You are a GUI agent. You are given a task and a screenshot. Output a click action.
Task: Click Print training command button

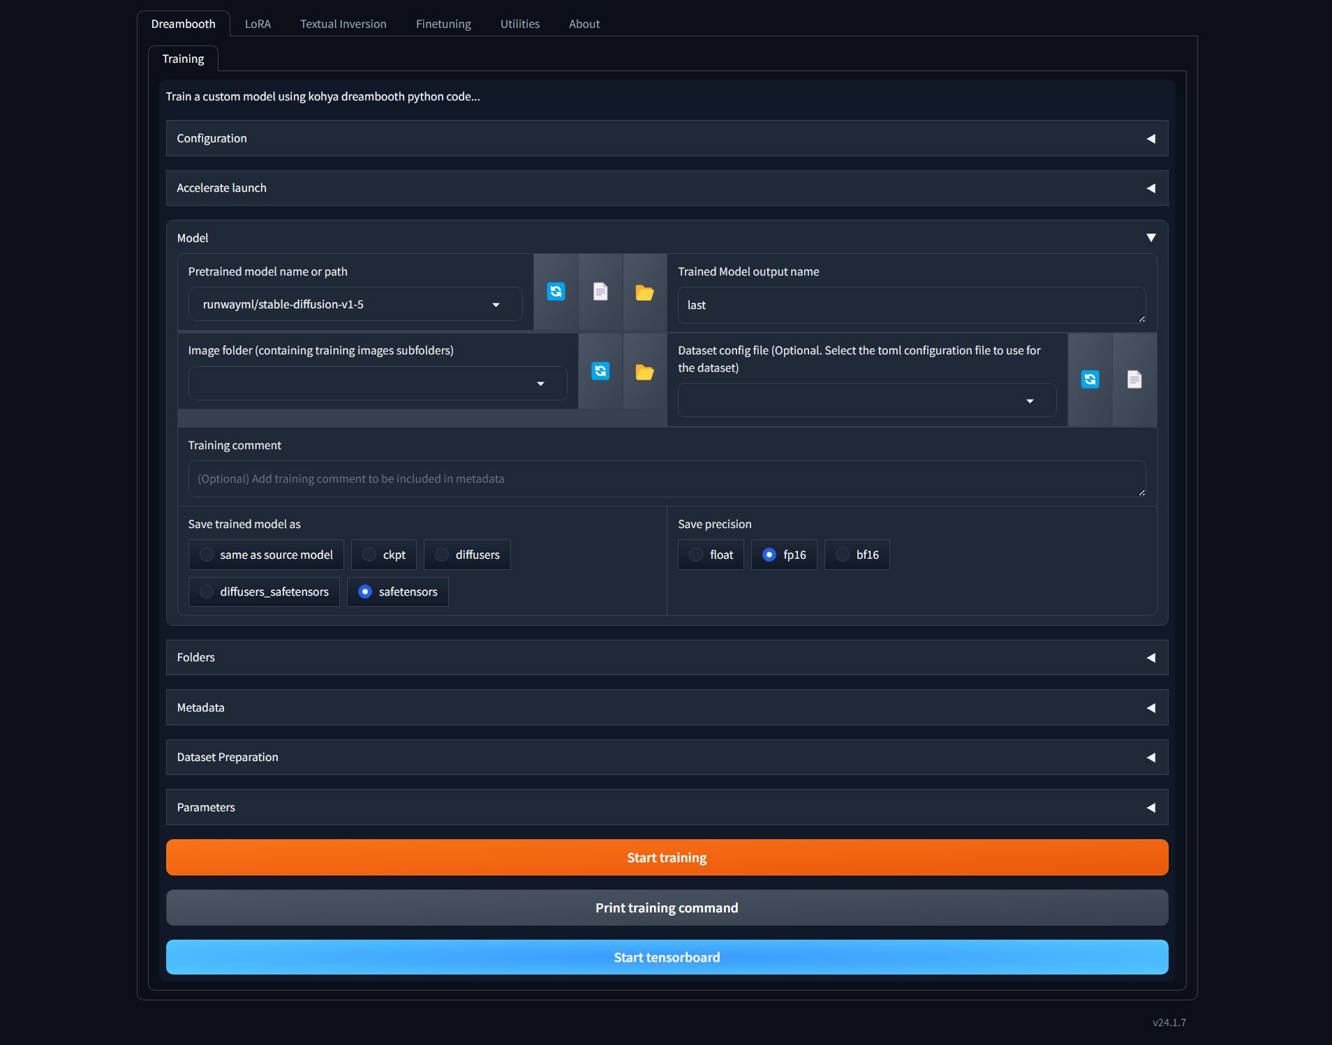(x=667, y=908)
